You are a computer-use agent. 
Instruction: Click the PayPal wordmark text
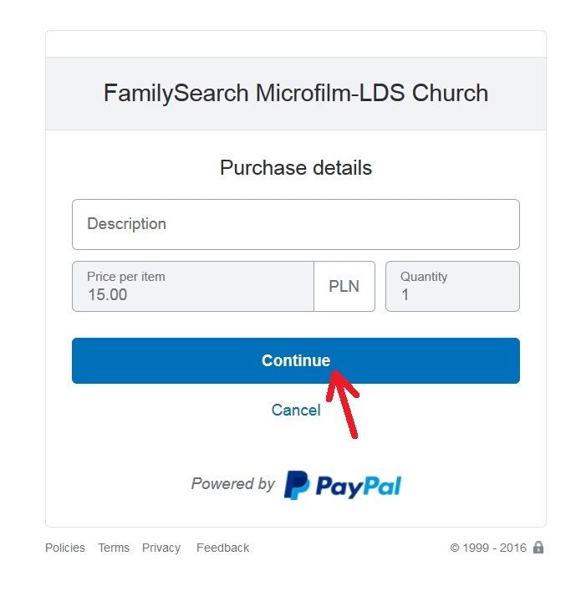point(359,485)
